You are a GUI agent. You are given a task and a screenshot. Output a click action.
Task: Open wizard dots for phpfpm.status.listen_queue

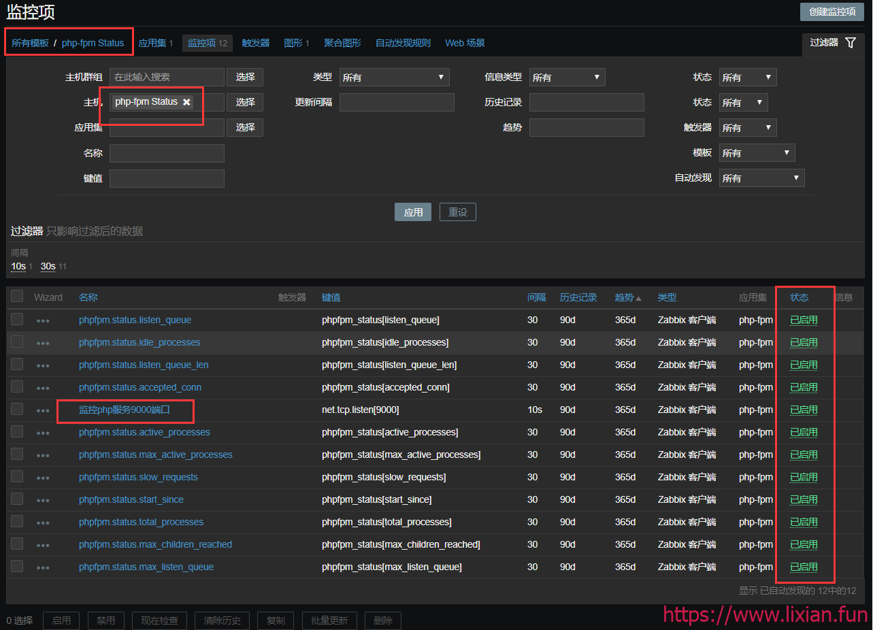click(43, 320)
